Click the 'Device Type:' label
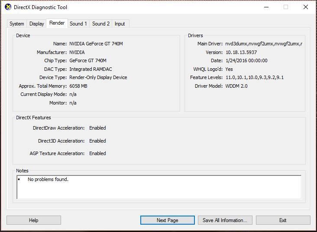 click(x=53, y=77)
